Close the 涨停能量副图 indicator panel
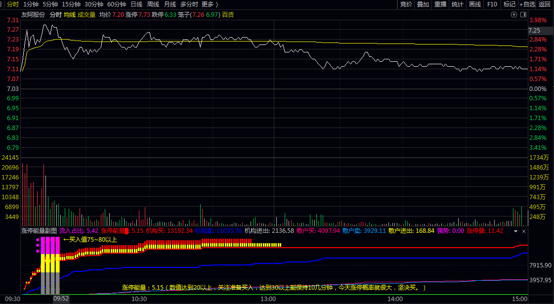This screenshot has height=304, width=554. 524,231
